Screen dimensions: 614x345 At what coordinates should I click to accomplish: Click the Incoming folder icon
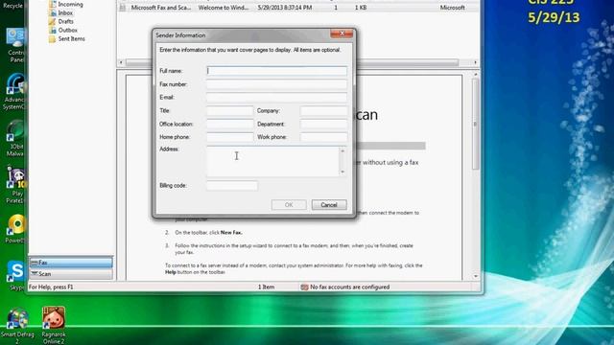53,4
